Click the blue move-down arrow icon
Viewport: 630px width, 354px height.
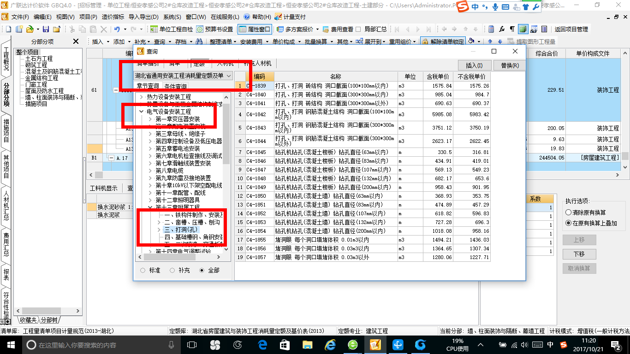(x=500, y=41)
